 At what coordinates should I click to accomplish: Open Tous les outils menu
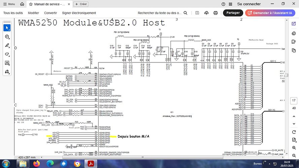(13, 13)
